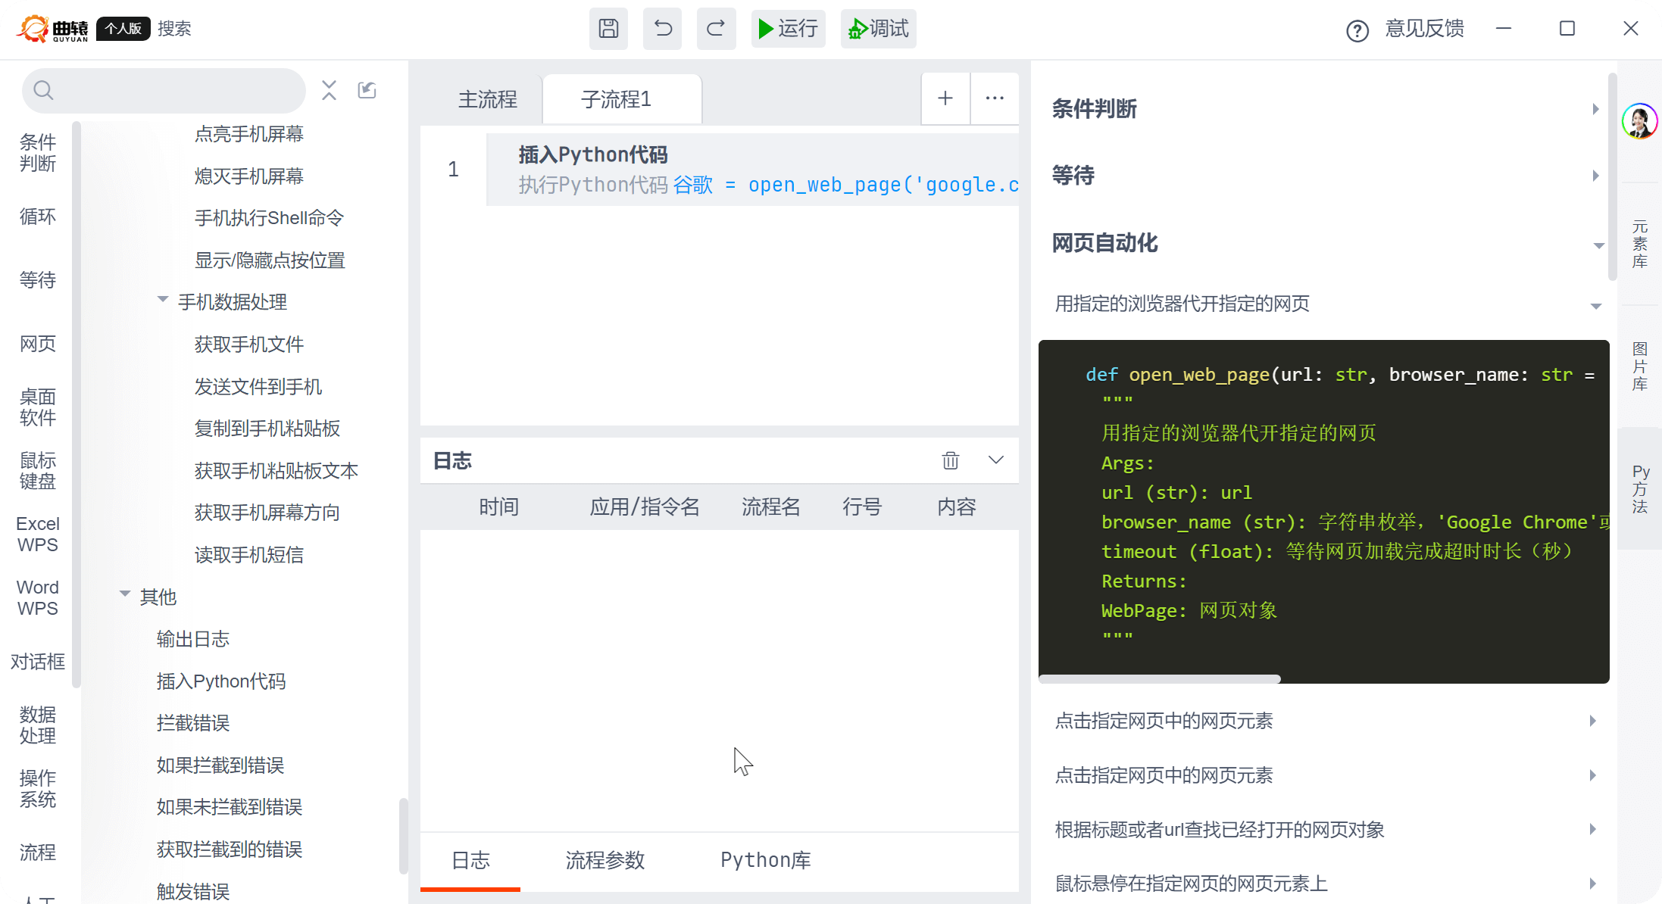Image resolution: width=1662 pixels, height=904 pixels.
Task: Open the three-dots more options menu
Action: tap(995, 98)
